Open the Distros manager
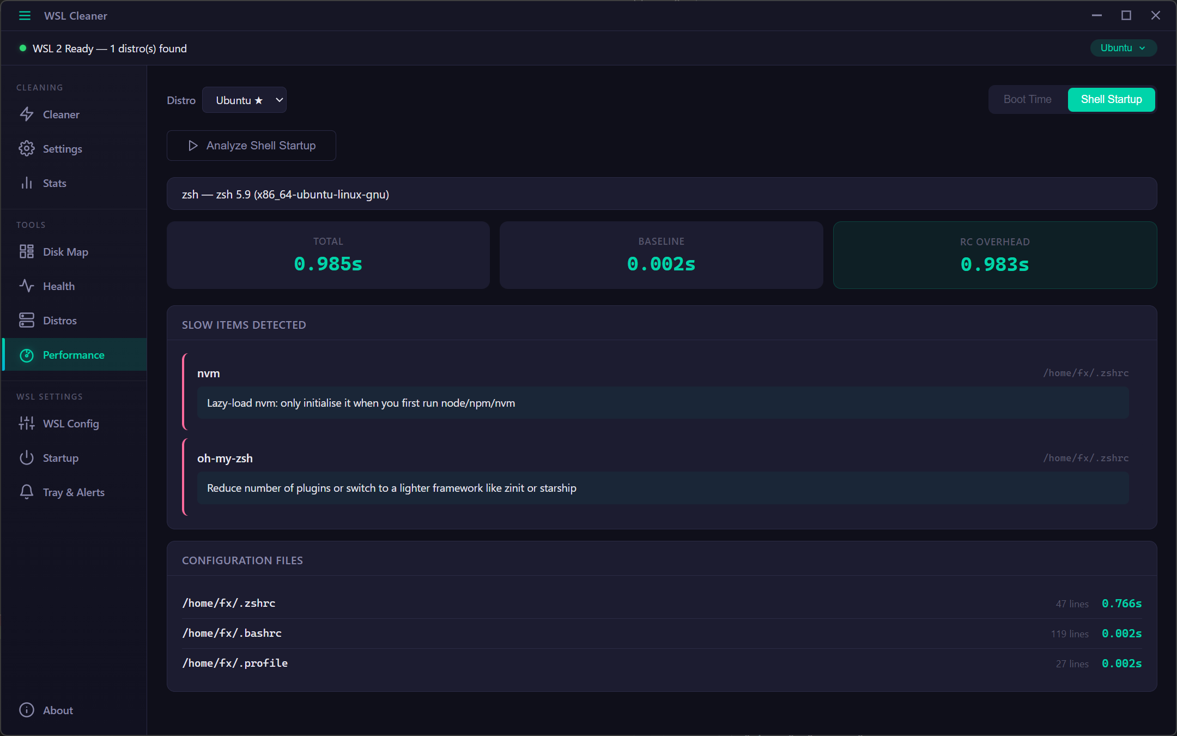The height and width of the screenshot is (736, 1177). (60, 320)
